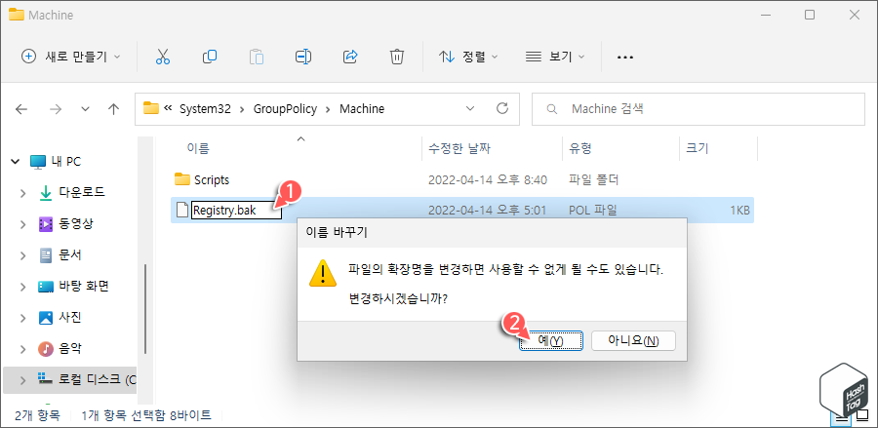This screenshot has height=428, width=878.
Task: Maximize the Machine window
Action: [x=809, y=15]
